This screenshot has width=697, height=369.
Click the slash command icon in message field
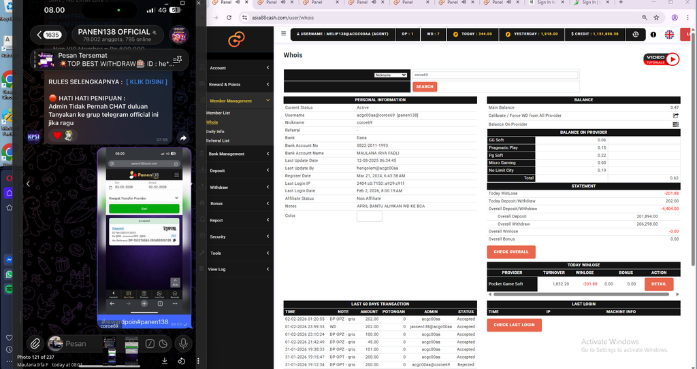click(150, 344)
